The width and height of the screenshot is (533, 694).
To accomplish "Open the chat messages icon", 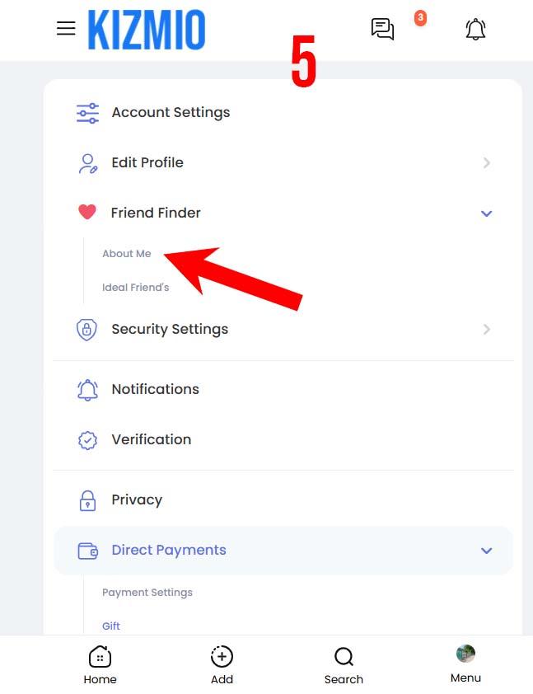I will point(382,29).
